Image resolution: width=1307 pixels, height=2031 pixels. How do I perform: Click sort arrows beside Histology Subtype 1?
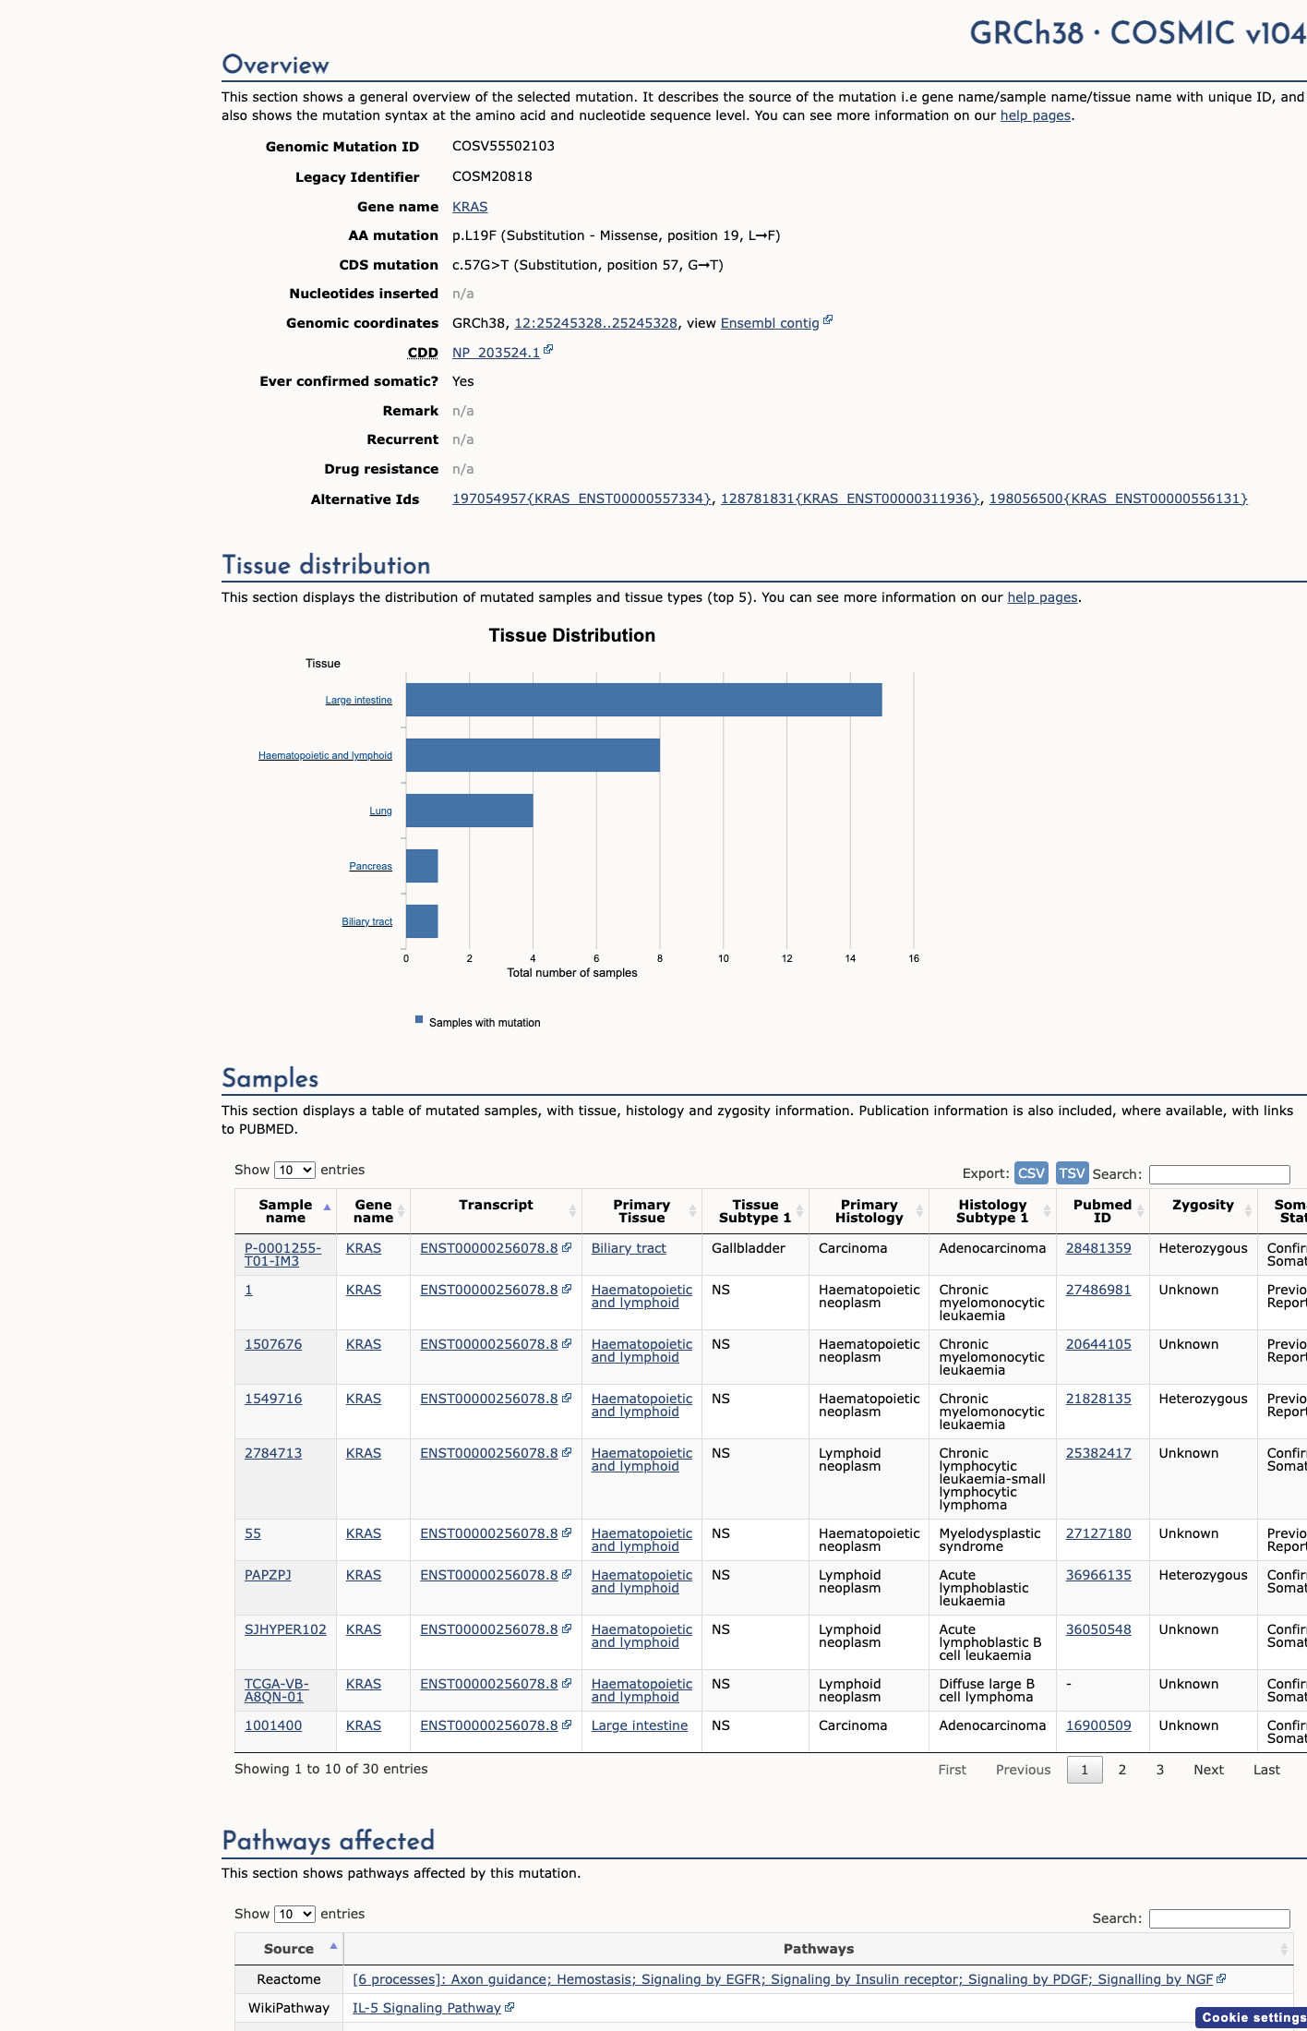1047,1211
